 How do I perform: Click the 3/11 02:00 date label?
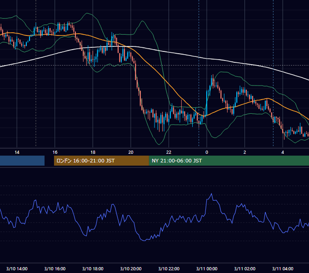tap(245, 268)
